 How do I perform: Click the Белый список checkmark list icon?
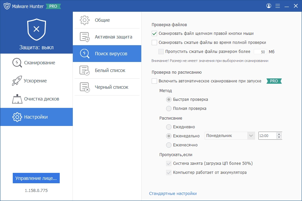tap(85, 70)
